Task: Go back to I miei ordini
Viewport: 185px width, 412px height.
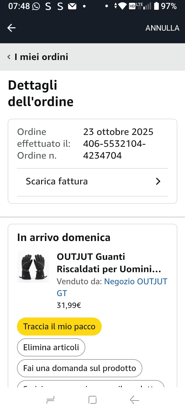Action: pyautogui.click(x=41, y=57)
